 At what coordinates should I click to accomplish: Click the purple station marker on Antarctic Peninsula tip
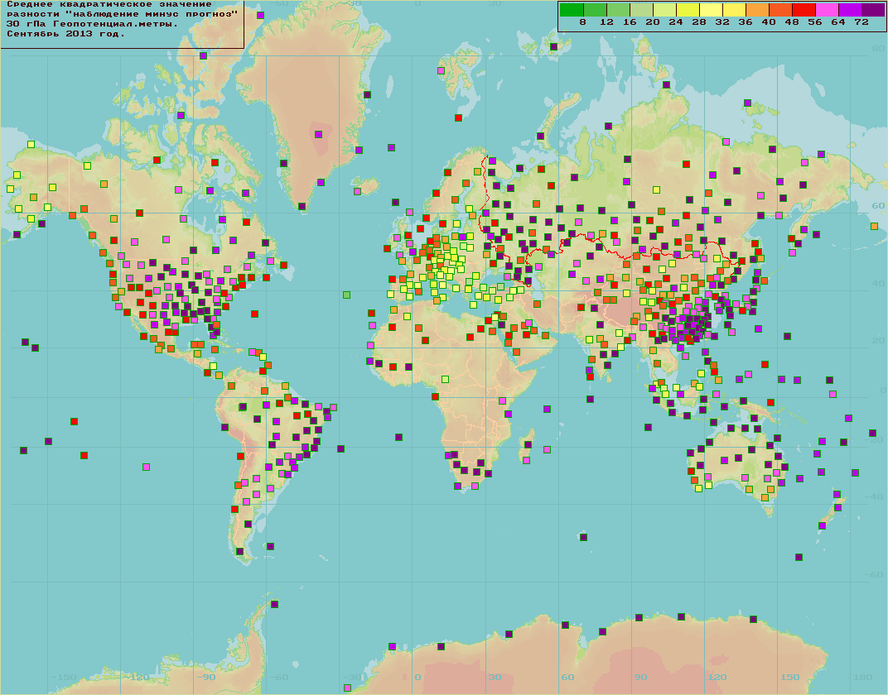pos(275,604)
